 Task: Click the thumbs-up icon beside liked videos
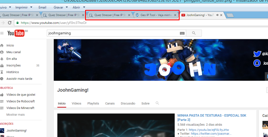[x=2, y=94]
